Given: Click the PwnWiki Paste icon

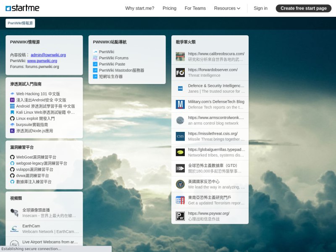Looking at the screenshot, I should 95,64.
